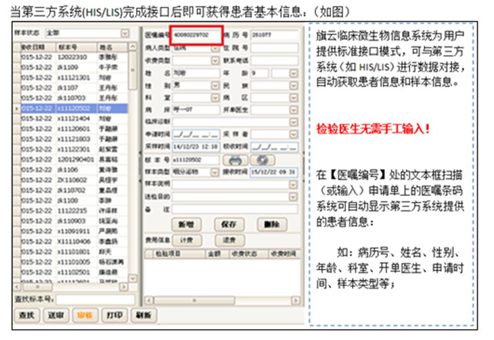Click the 刷新 button
The height and width of the screenshot is (340, 494).
[143, 315]
